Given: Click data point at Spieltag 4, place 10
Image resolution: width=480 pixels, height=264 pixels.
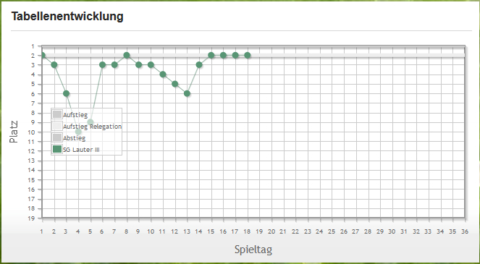Looking at the screenshot, I should tap(78, 132).
